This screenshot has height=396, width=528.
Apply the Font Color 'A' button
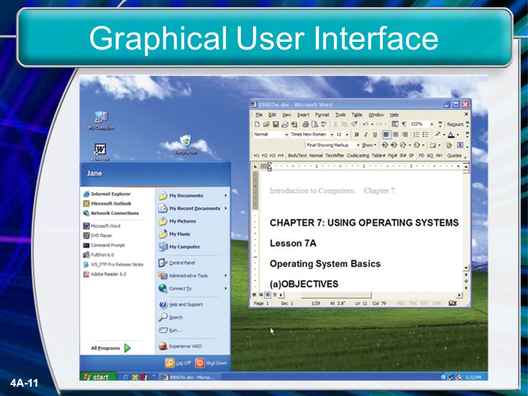[x=451, y=135]
